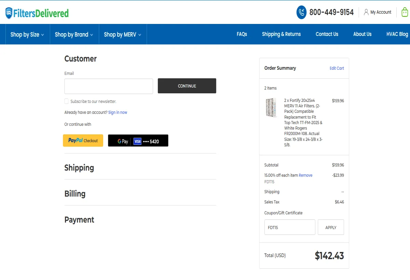This screenshot has height=280, width=410.
Task: Remove the 15% FDT15 discount
Action: click(305, 175)
